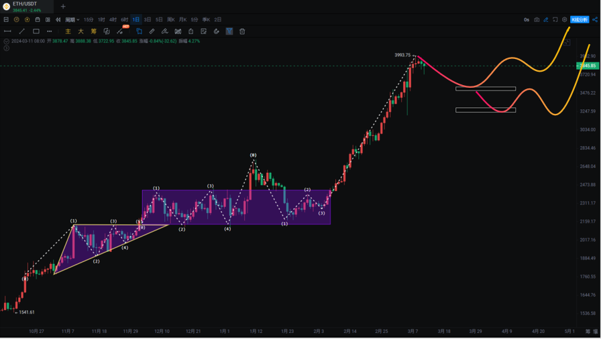Click the 3476.22 price axis label
The height and width of the screenshot is (339, 601).
point(588,93)
